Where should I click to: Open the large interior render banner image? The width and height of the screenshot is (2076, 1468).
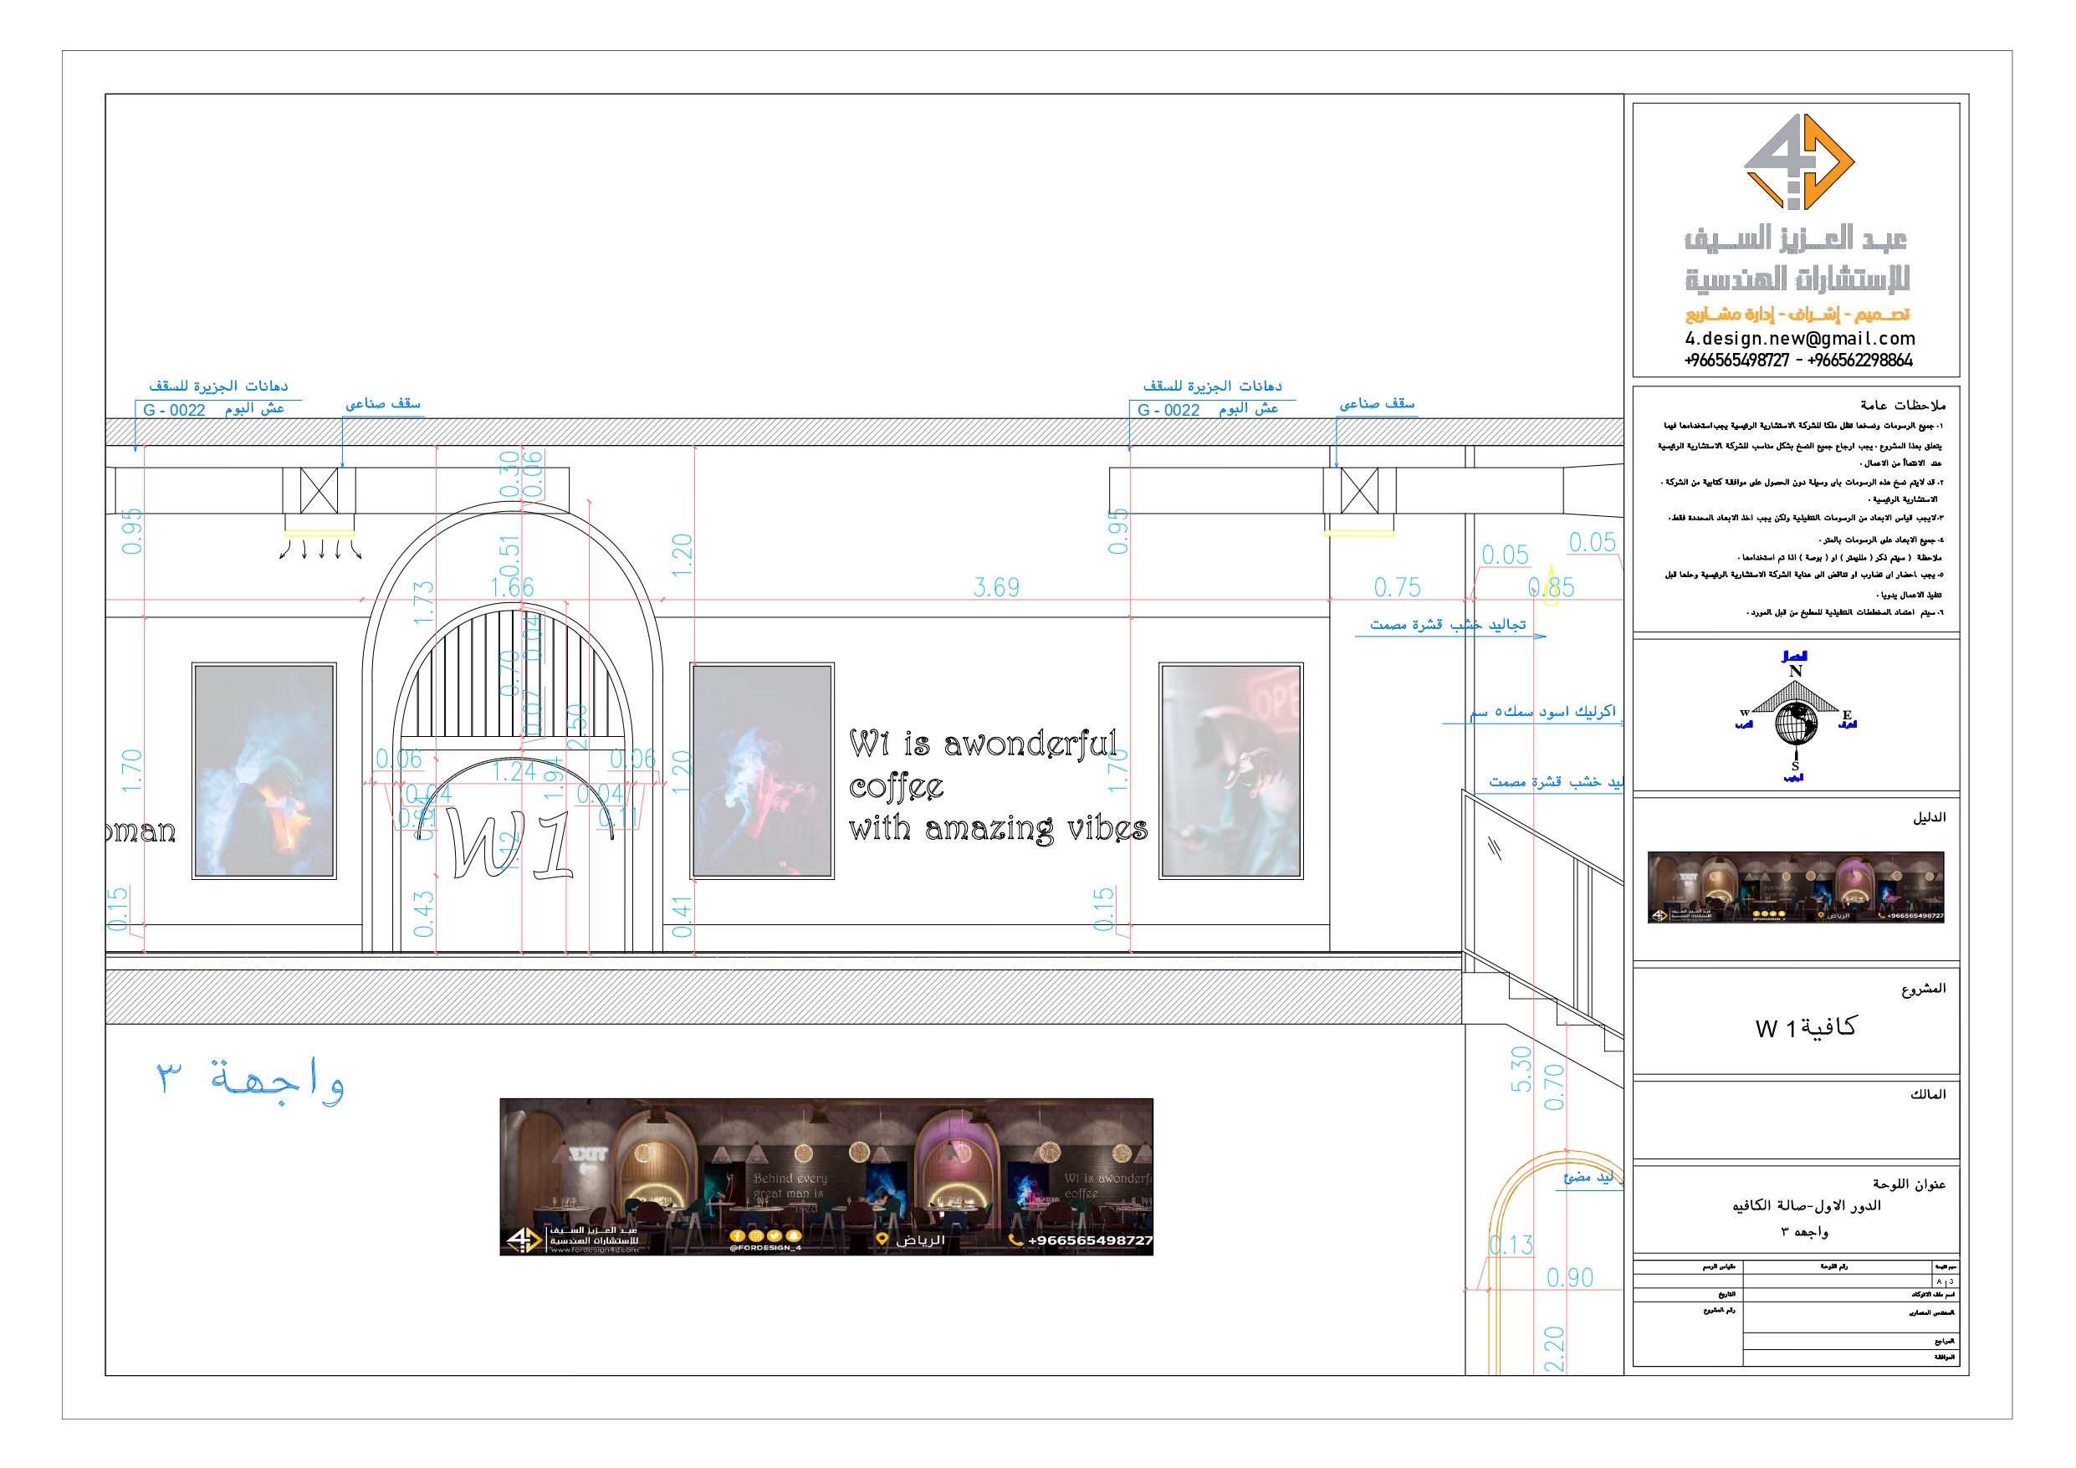click(826, 1177)
